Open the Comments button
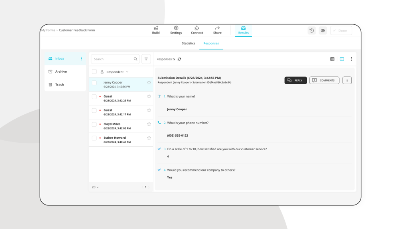The height and width of the screenshot is (229, 401). pos(324,80)
